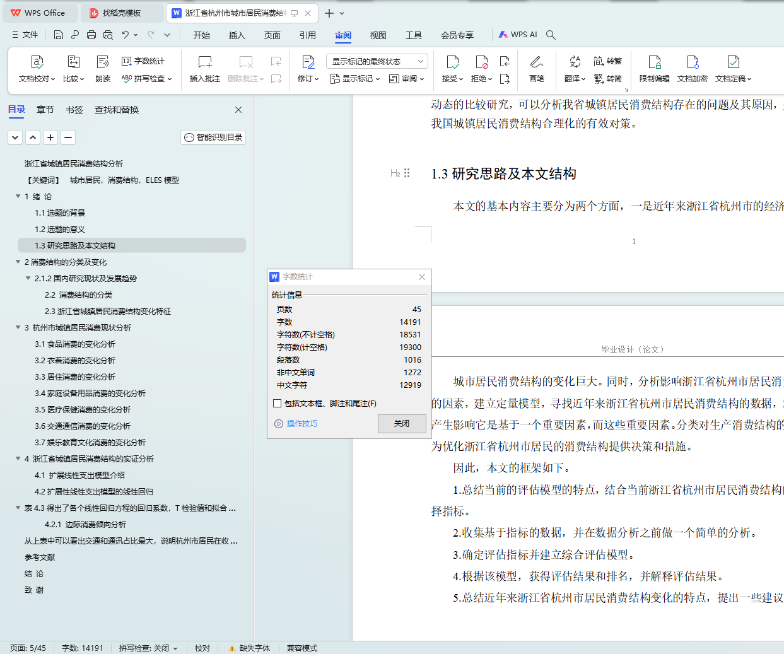Convert text with 转简 button
The image size is (784, 654).
pyautogui.click(x=608, y=79)
